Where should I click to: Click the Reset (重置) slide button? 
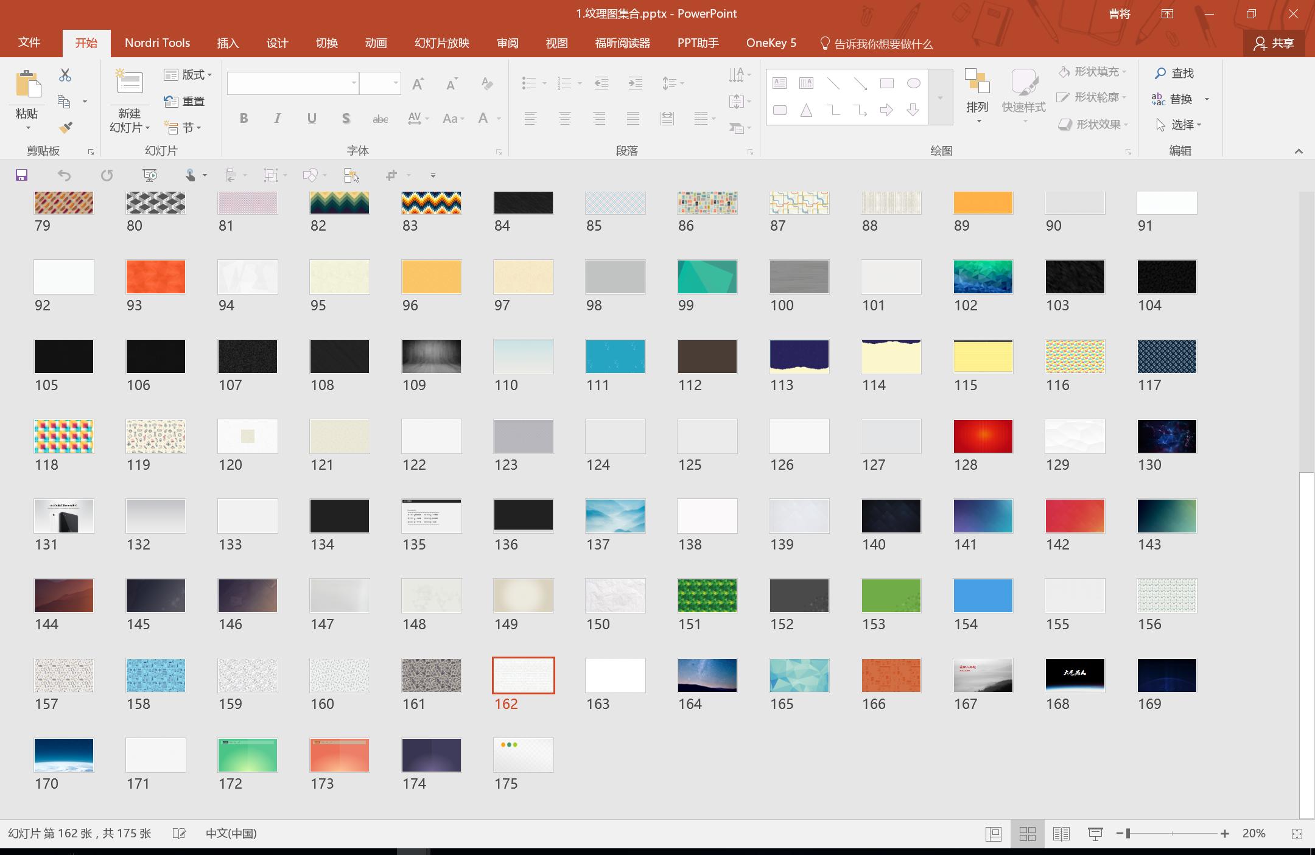pyautogui.click(x=184, y=101)
